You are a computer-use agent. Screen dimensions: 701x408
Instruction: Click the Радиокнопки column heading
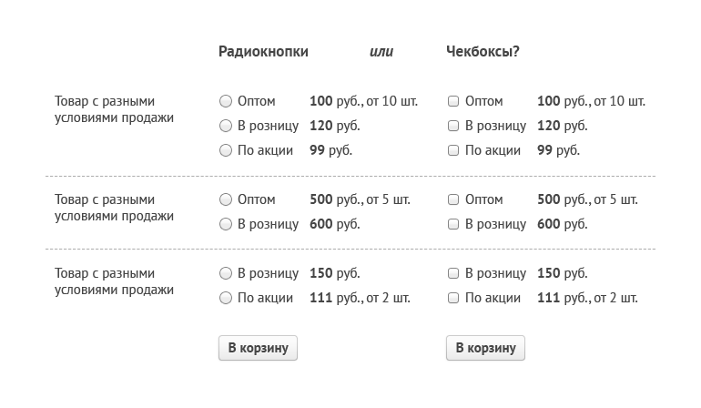click(263, 52)
